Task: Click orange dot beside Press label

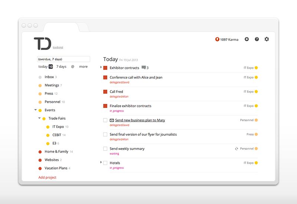Action: [256, 134]
